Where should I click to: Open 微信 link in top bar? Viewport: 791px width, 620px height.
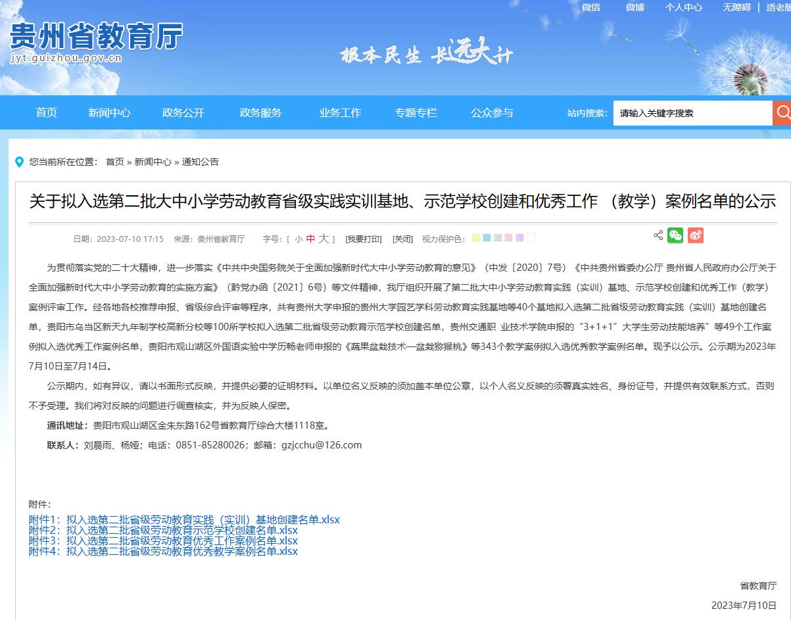pyautogui.click(x=591, y=7)
